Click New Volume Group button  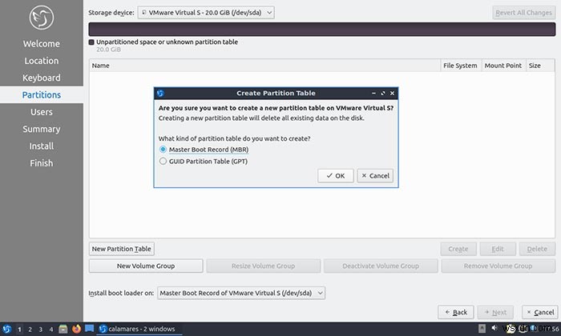[146, 266]
